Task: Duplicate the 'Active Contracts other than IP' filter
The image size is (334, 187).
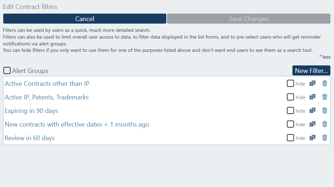Action: click(312, 83)
